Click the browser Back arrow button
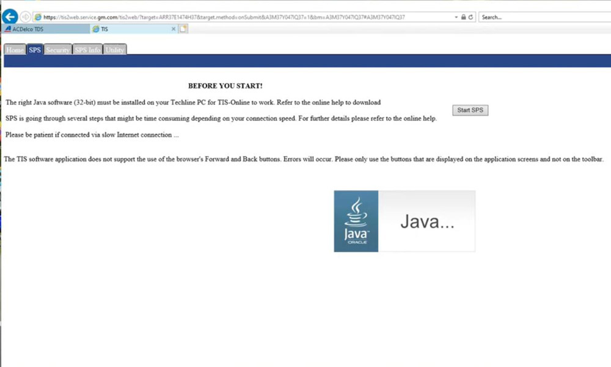Screen dimensions: 611x367 (x=10, y=17)
